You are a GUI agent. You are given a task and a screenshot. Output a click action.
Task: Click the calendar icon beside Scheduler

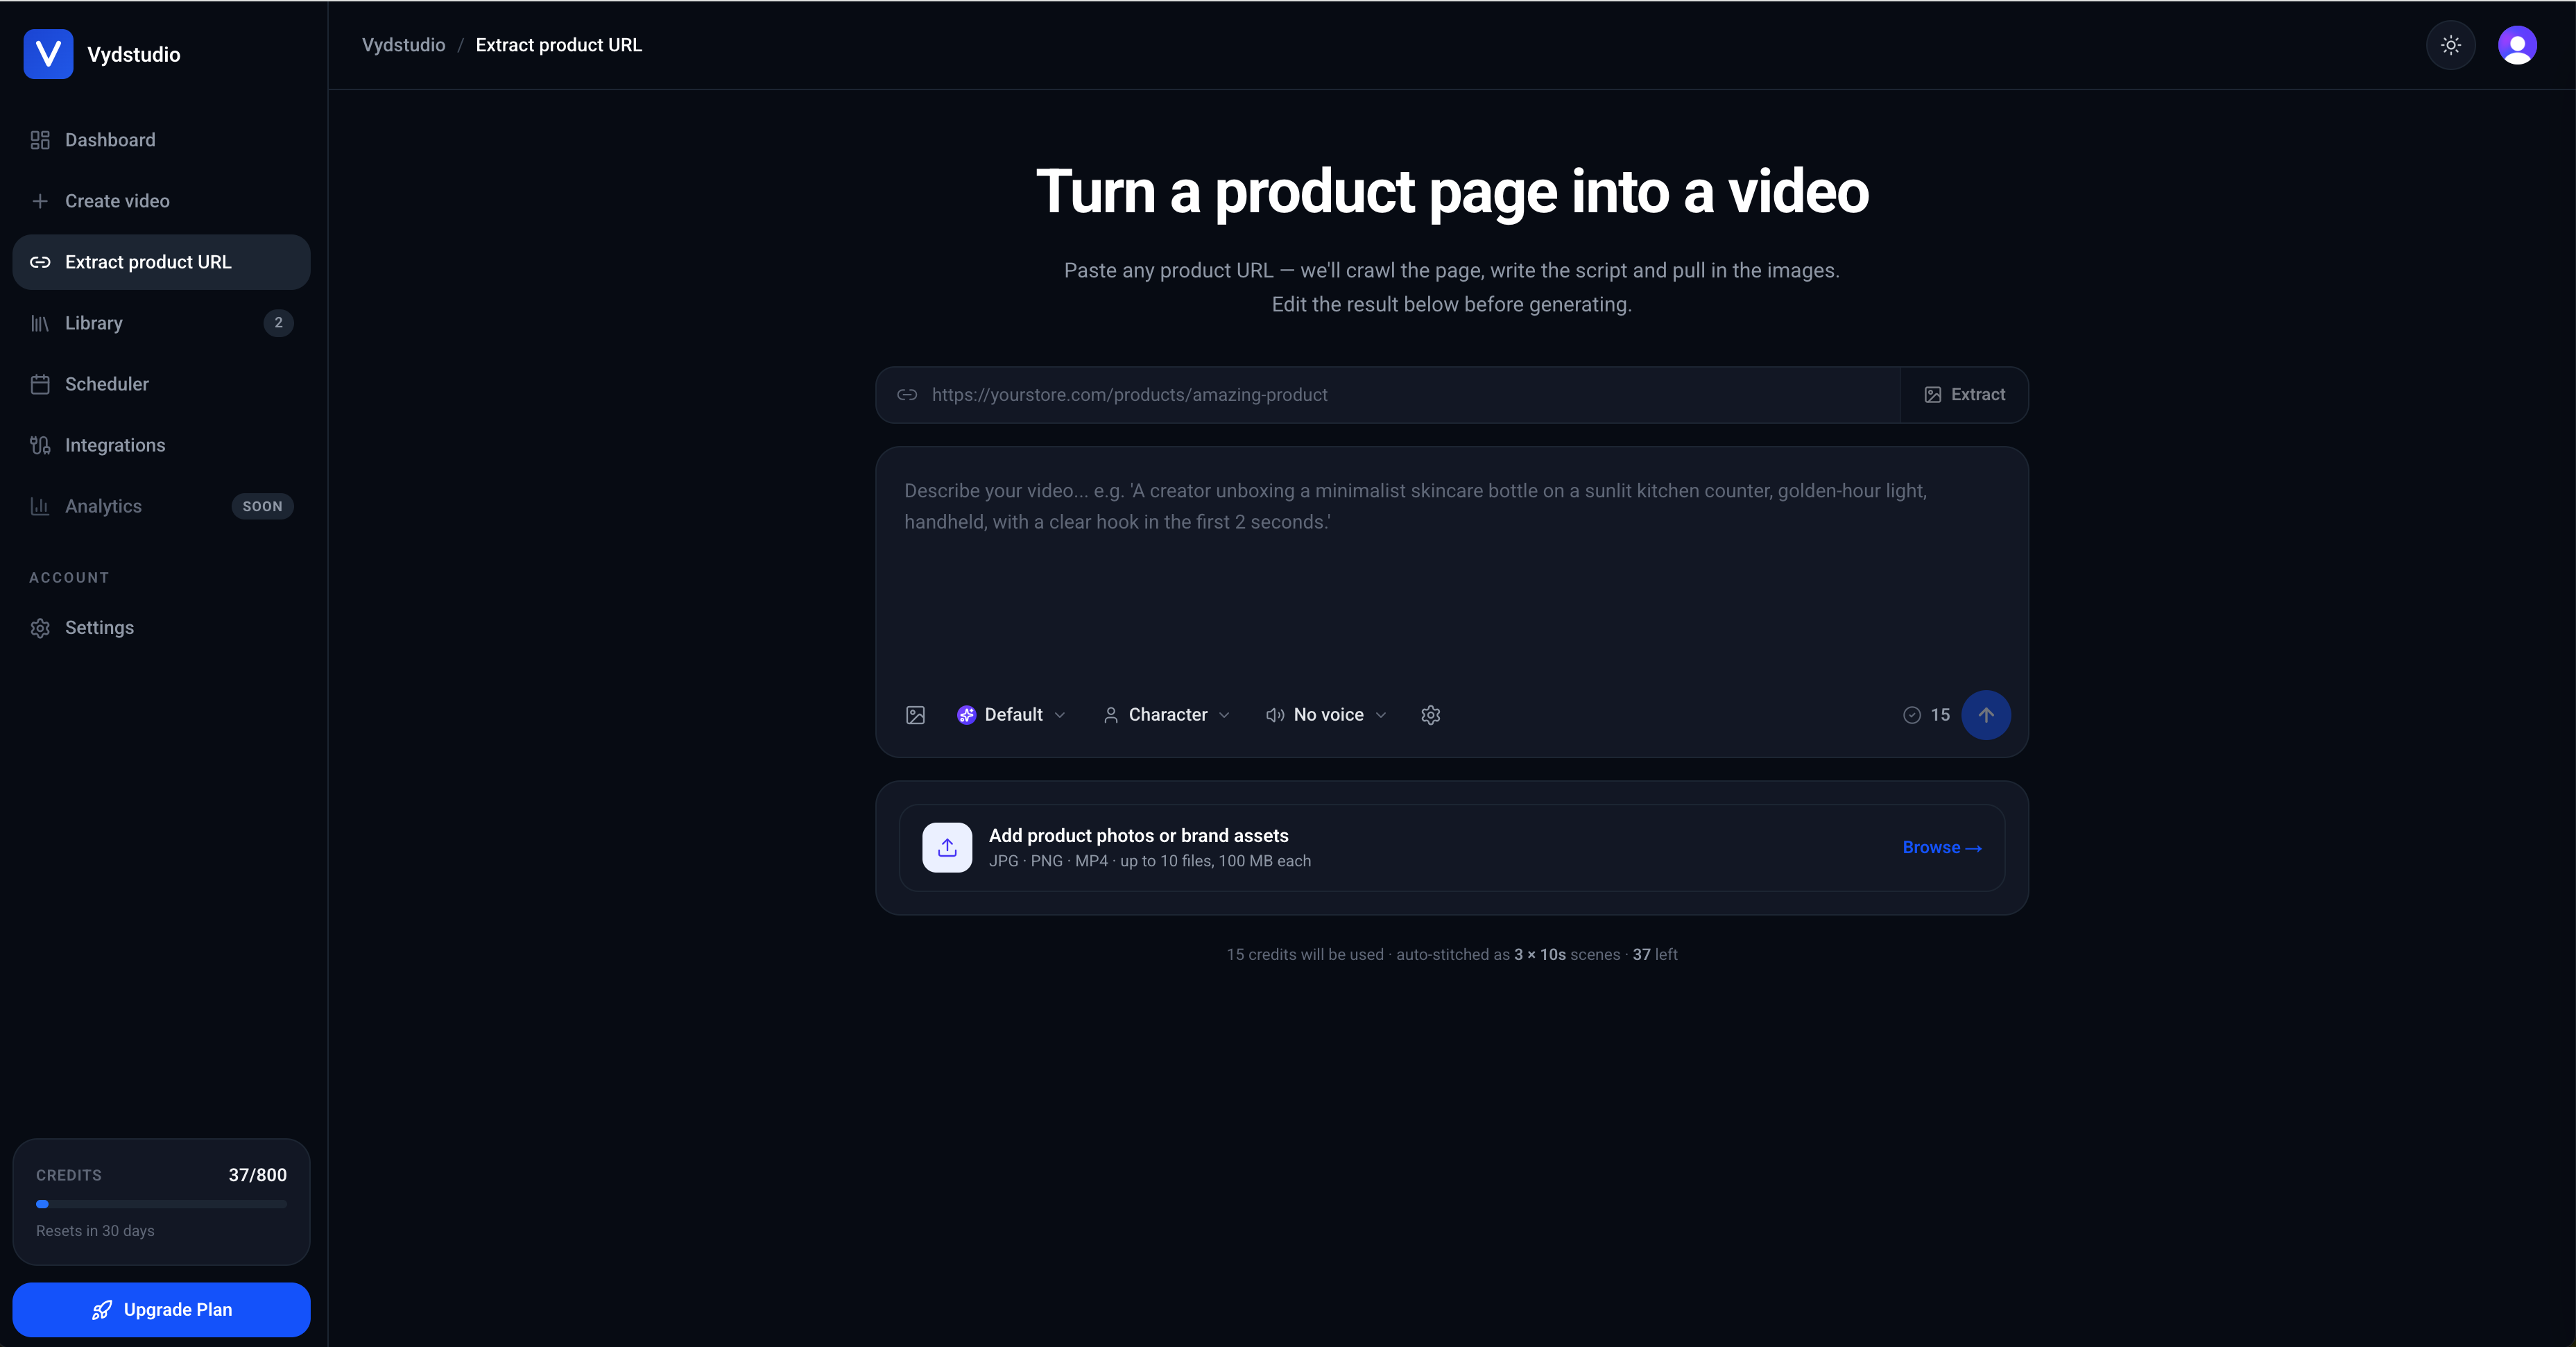(40, 384)
